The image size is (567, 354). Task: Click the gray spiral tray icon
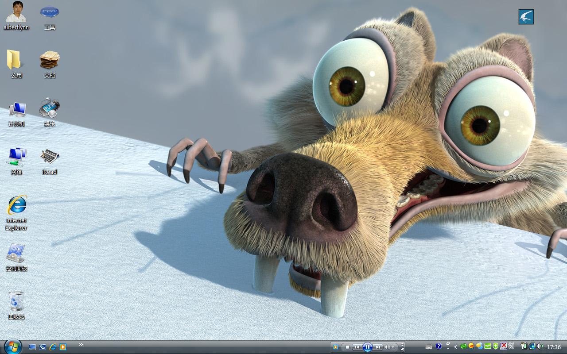click(x=512, y=346)
